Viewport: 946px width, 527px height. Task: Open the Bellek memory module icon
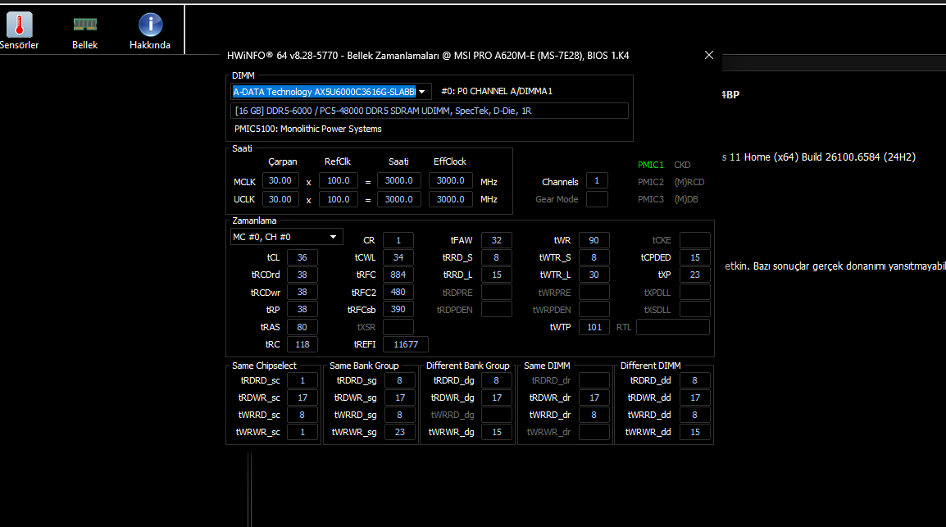(x=85, y=25)
